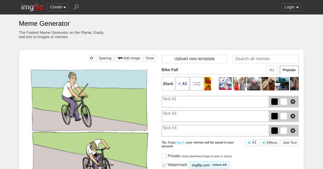Click the imgflip logo
This screenshot has width=323, height=169.
pyautogui.click(x=33, y=7)
